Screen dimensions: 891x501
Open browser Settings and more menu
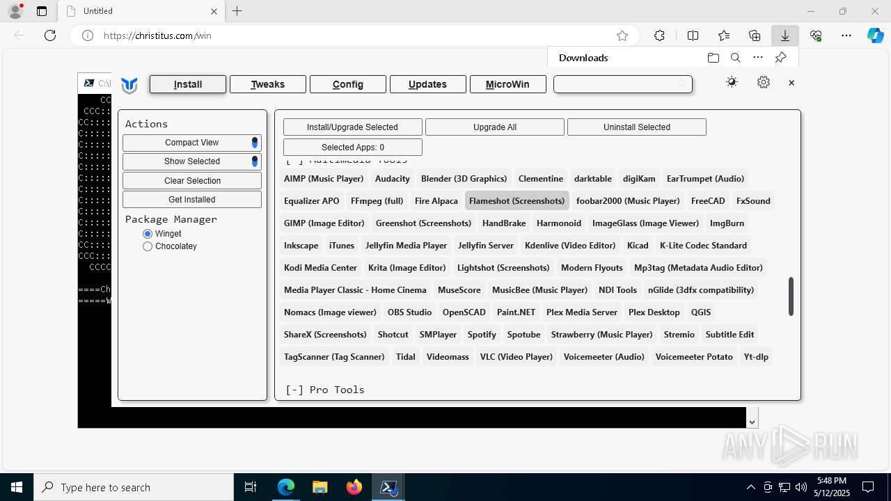(x=846, y=35)
